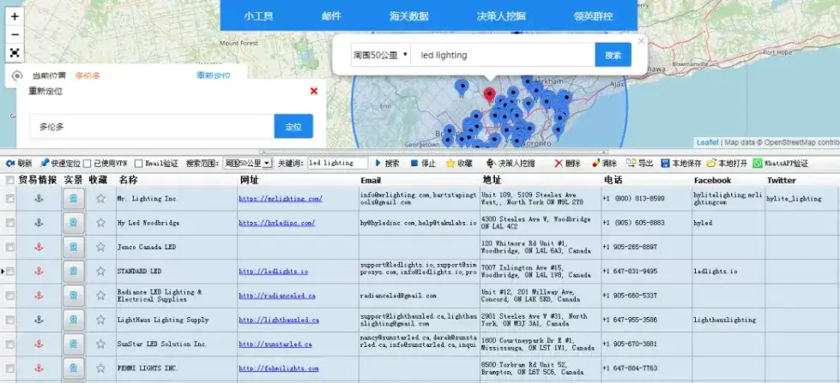The image size is (840, 383).
Task: Click anchor icon for LightHaus Lighting Supply
Action: tap(39, 320)
